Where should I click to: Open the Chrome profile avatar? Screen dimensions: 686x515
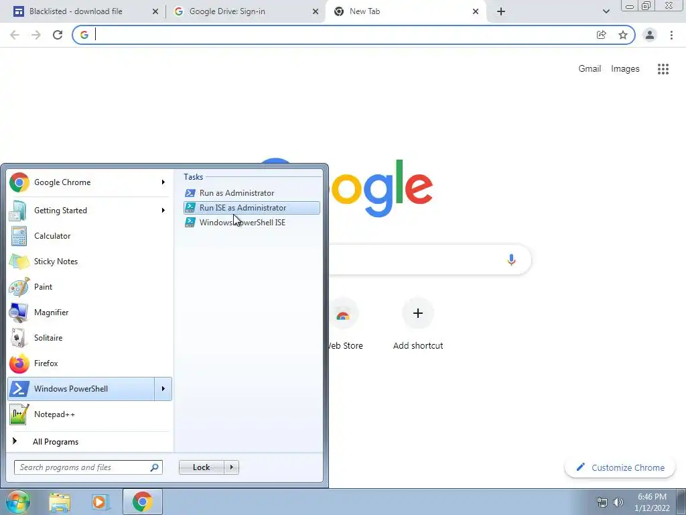point(650,35)
